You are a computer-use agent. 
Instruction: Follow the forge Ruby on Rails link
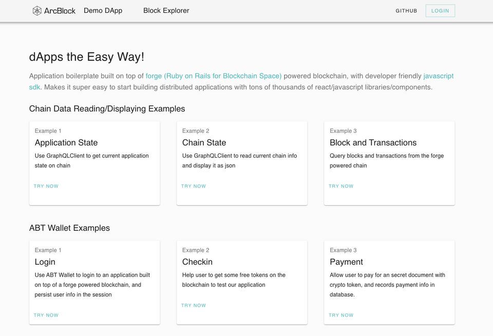213,76
